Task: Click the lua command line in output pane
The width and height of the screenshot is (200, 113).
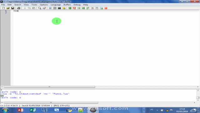Action: (x=35, y=94)
